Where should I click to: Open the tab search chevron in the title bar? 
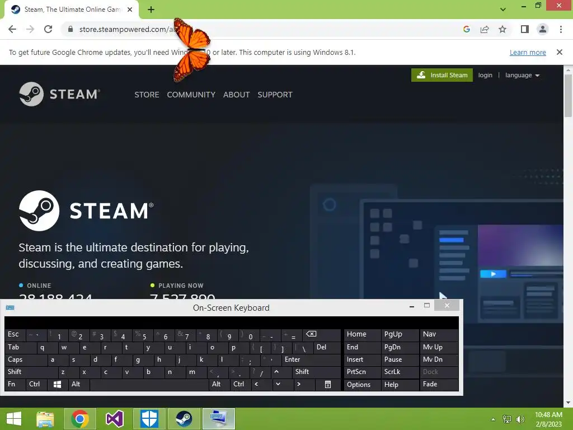tap(503, 10)
